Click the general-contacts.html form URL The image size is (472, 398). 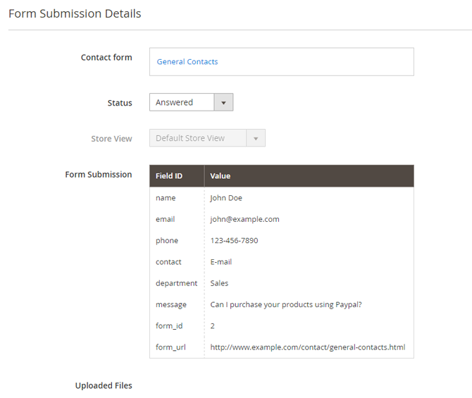click(x=308, y=347)
